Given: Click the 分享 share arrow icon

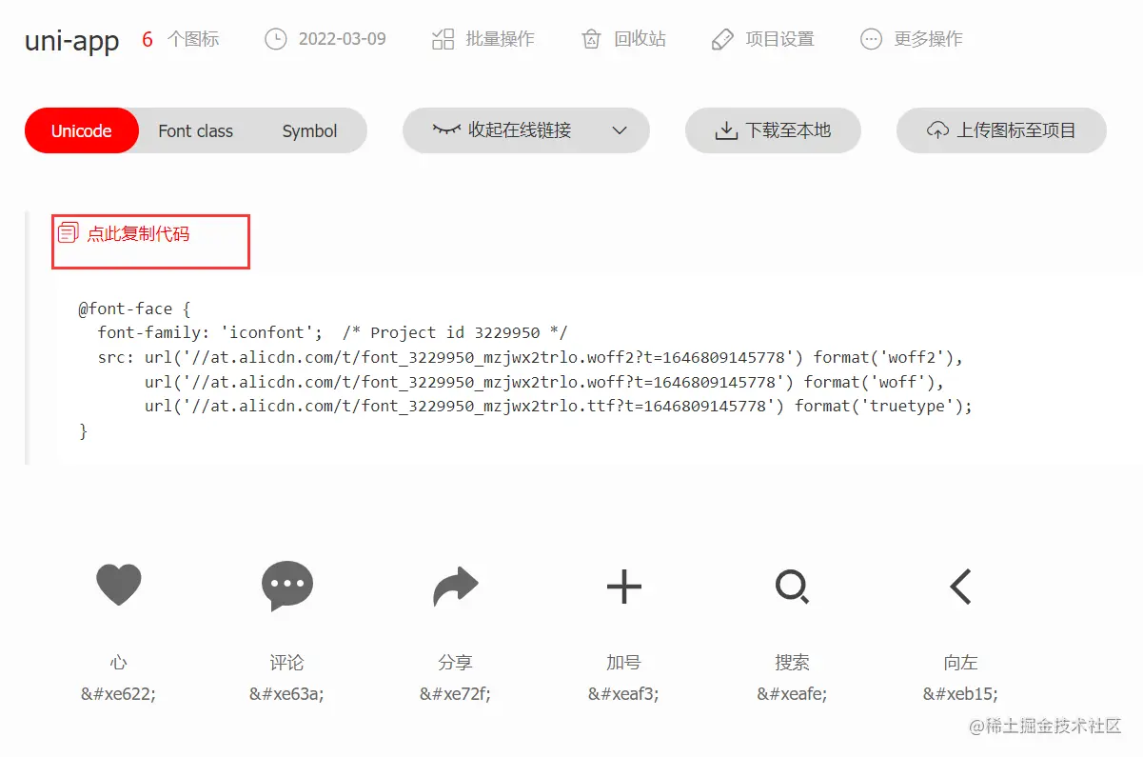Looking at the screenshot, I should (x=455, y=585).
